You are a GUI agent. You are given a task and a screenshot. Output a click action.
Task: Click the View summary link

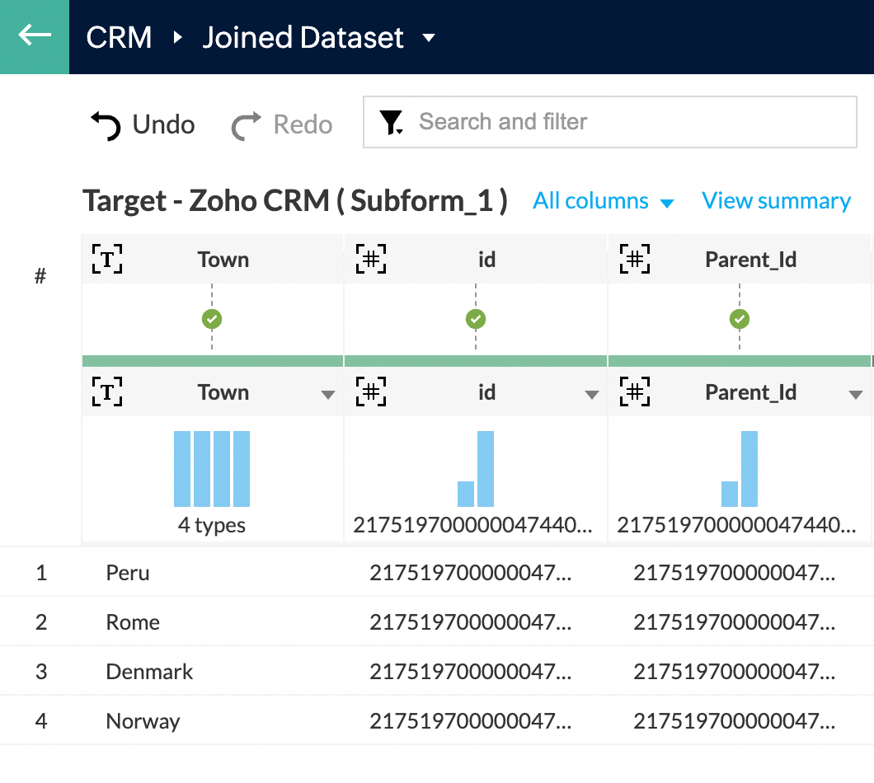776,201
